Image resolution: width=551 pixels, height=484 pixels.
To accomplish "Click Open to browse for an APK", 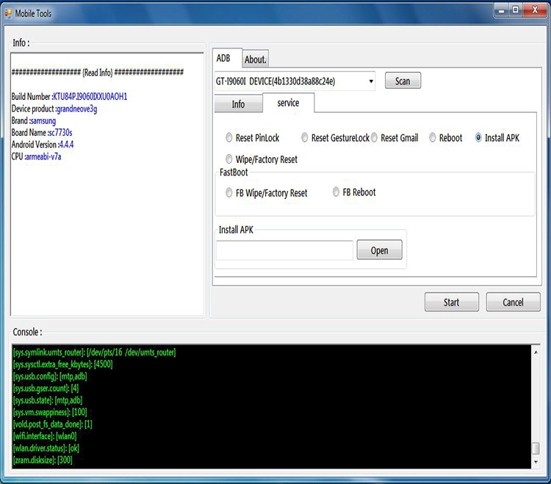I will pyautogui.click(x=380, y=250).
